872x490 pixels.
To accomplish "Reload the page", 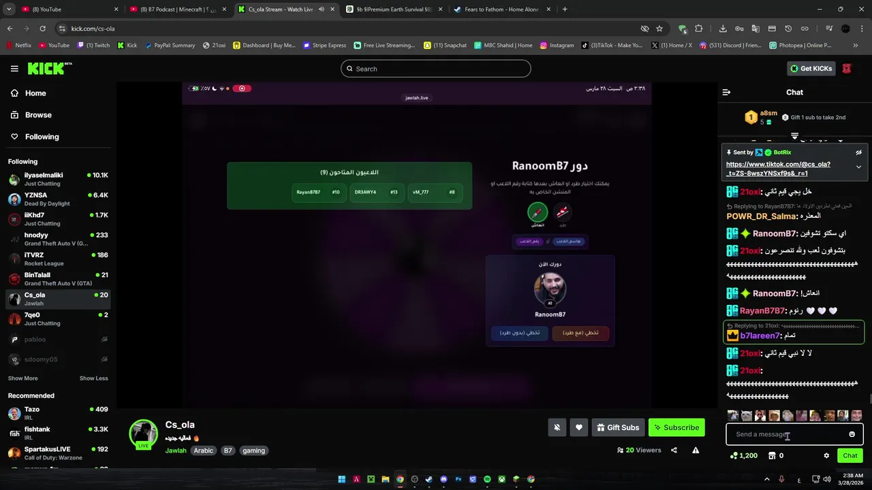I will [42, 29].
